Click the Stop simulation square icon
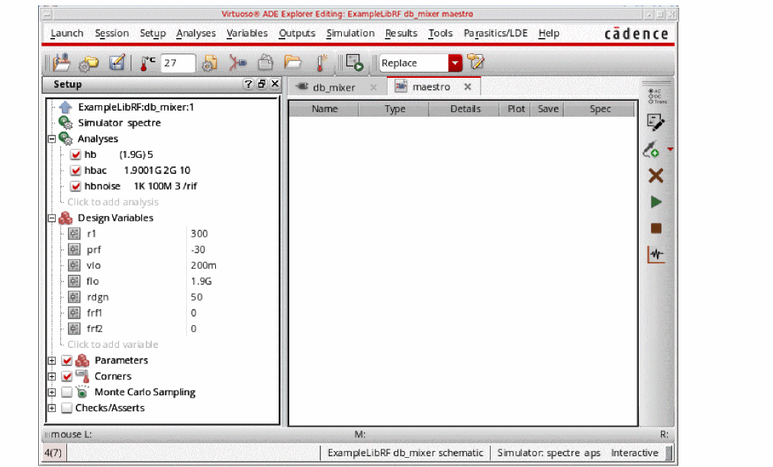 pyautogui.click(x=655, y=228)
